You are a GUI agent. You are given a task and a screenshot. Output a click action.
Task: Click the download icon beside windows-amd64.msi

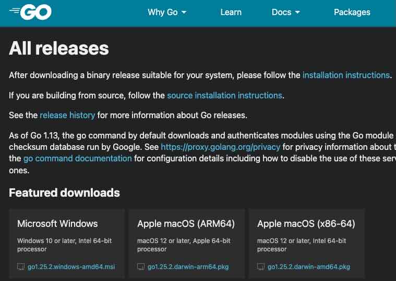click(x=21, y=267)
